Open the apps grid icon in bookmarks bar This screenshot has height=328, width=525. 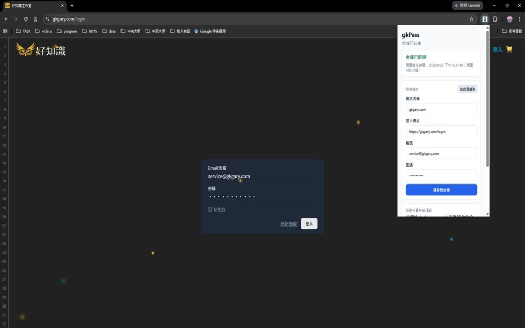tap(5, 31)
